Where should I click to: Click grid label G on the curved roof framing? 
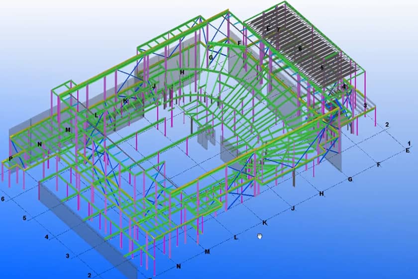tap(211, 58)
